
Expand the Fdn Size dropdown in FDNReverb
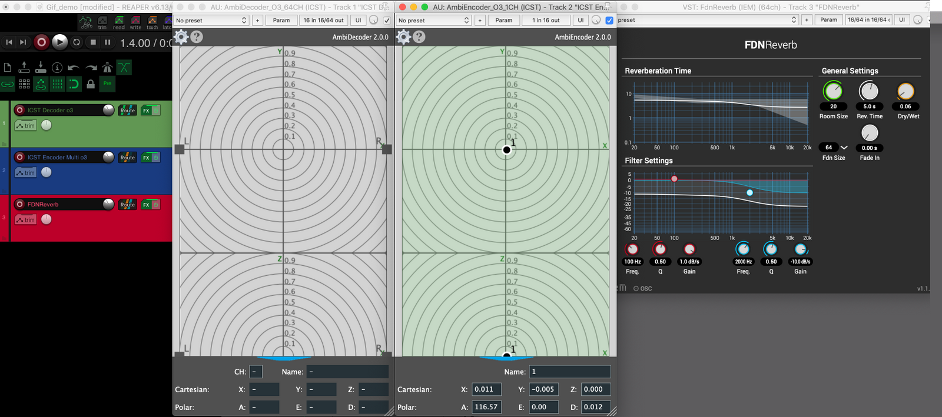pyautogui.click(x=844, y=148)
